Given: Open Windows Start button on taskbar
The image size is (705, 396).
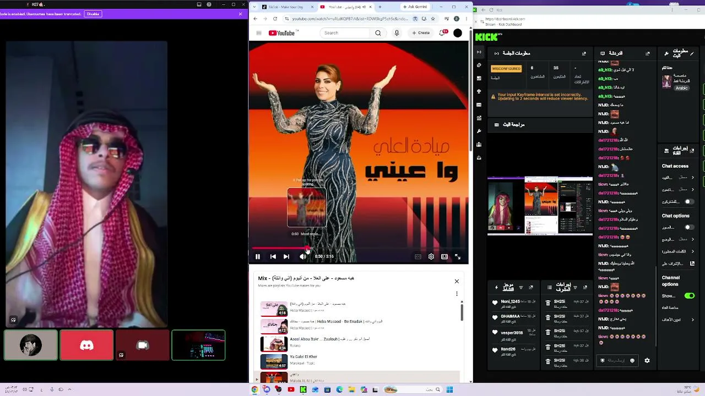Looking at the screenshot, I should (x=450, y=390).
